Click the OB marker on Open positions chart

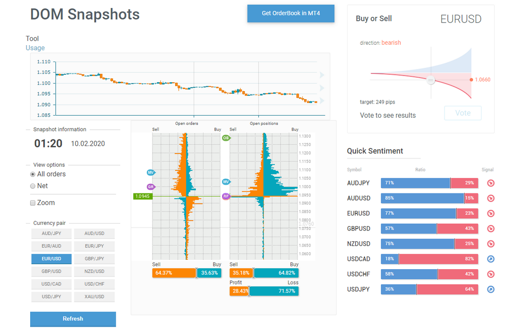coord(227,138)
